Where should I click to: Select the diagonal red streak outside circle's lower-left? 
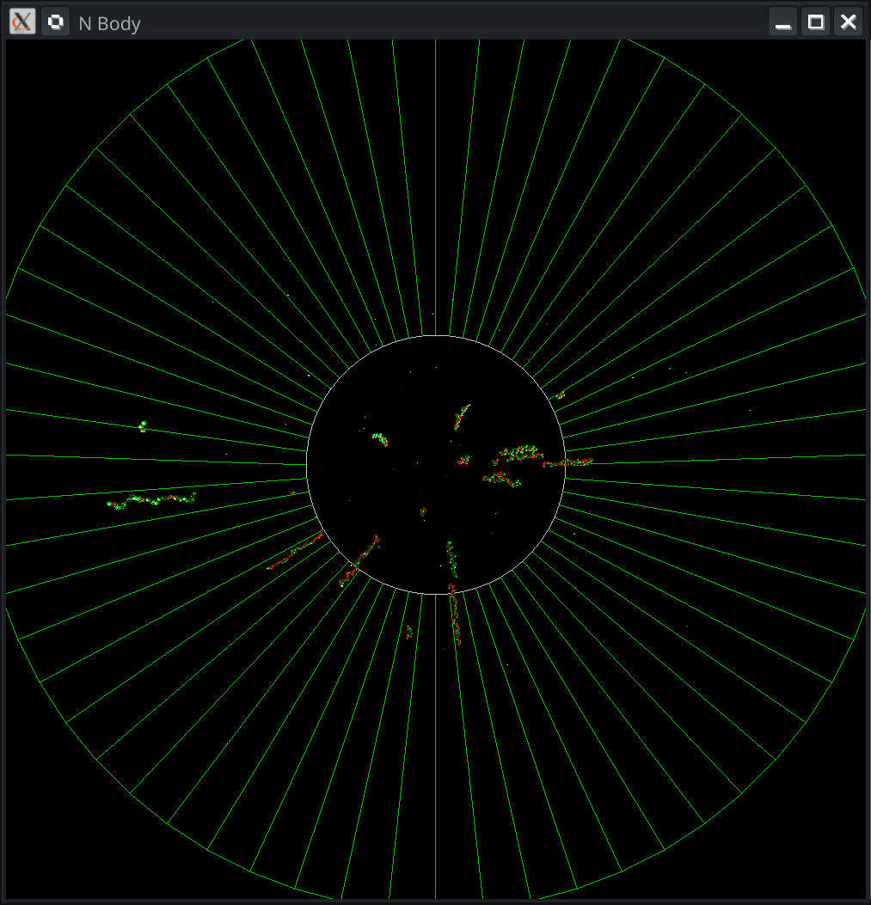point(295,553)
